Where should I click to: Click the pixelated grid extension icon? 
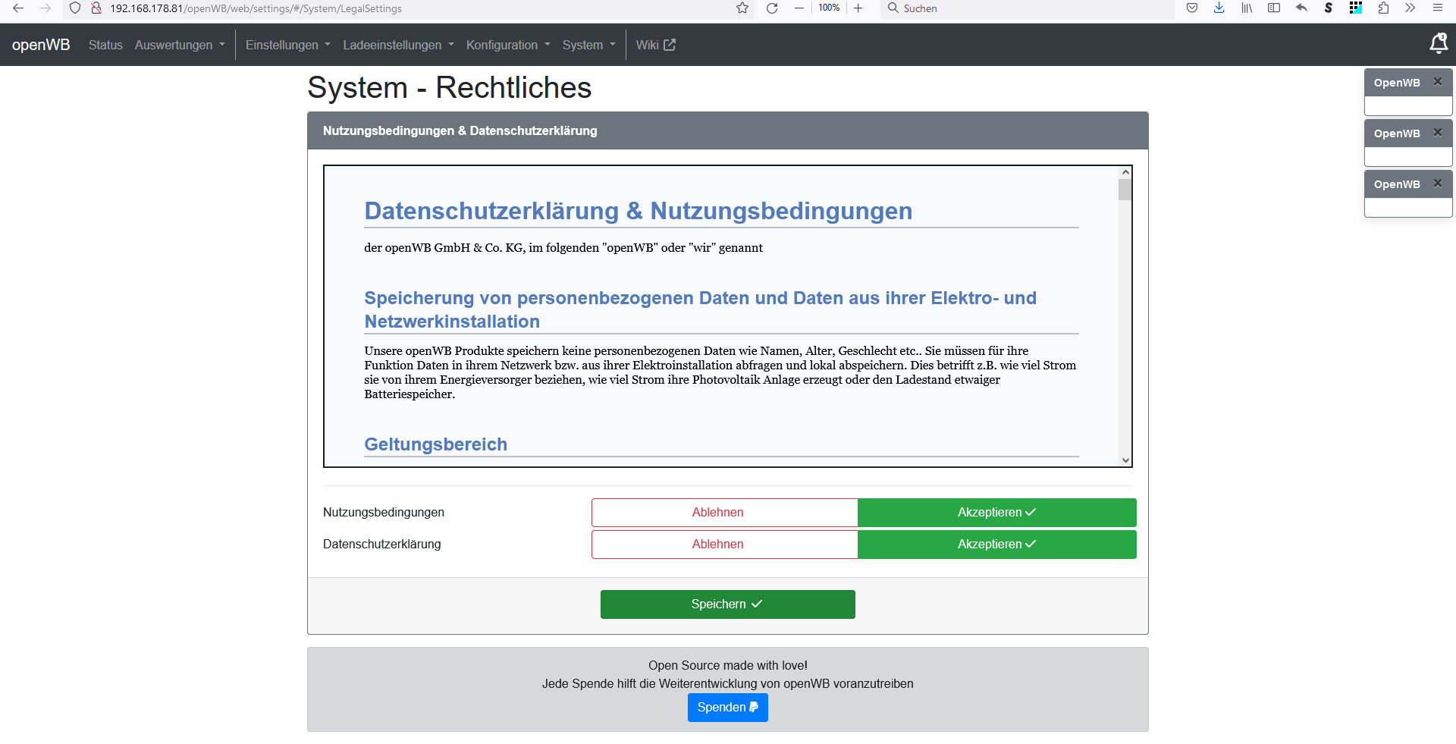pos(1356,8)
